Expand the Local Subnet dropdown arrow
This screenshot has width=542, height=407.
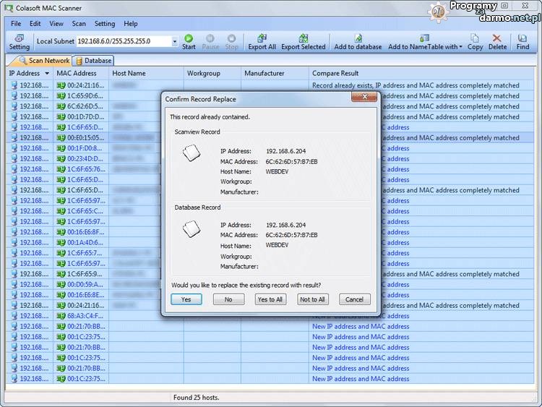(174, 42)
